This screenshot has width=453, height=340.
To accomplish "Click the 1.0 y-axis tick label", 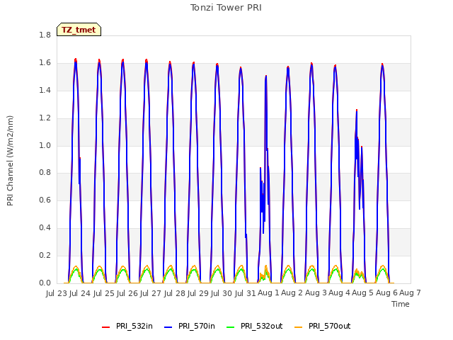I will coord(45,145).
